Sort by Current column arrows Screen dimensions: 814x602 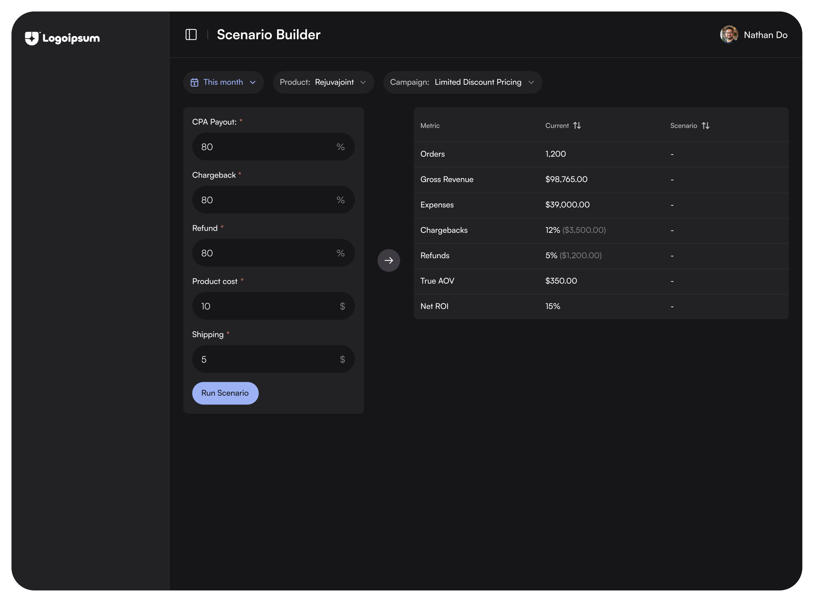click(577, 125)
